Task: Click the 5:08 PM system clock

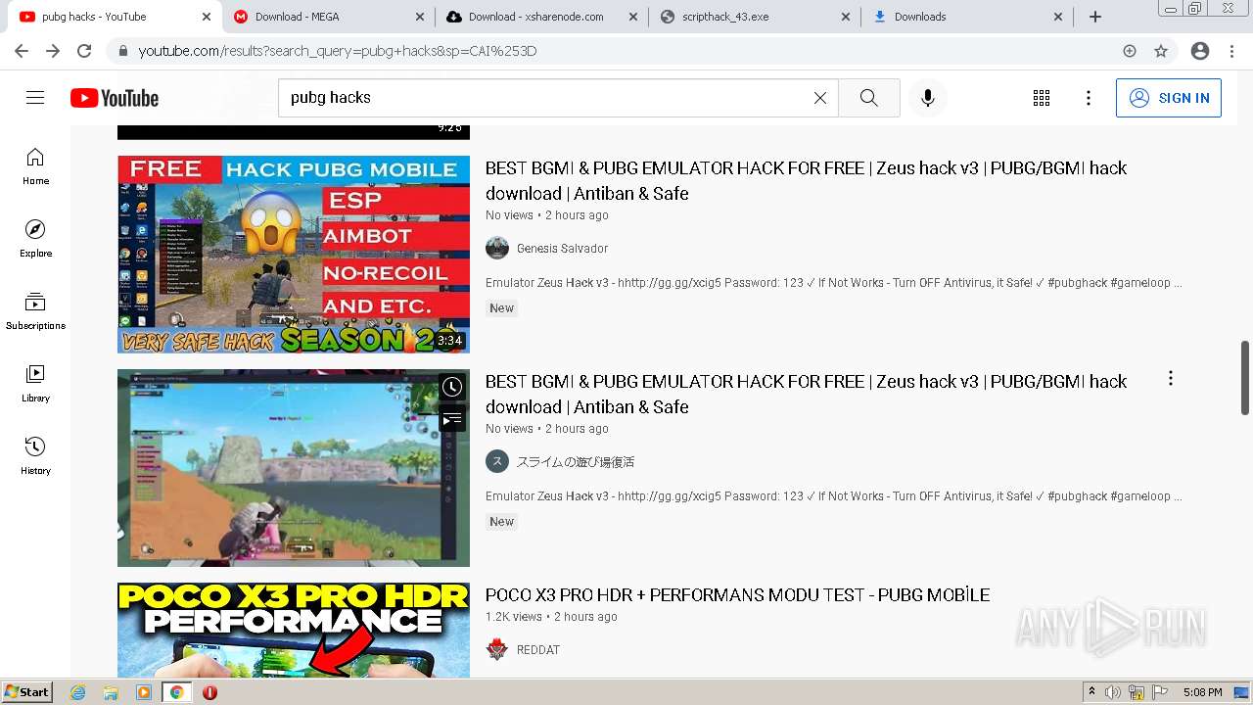Action: pyautogui.click(x=1202, y=692)
